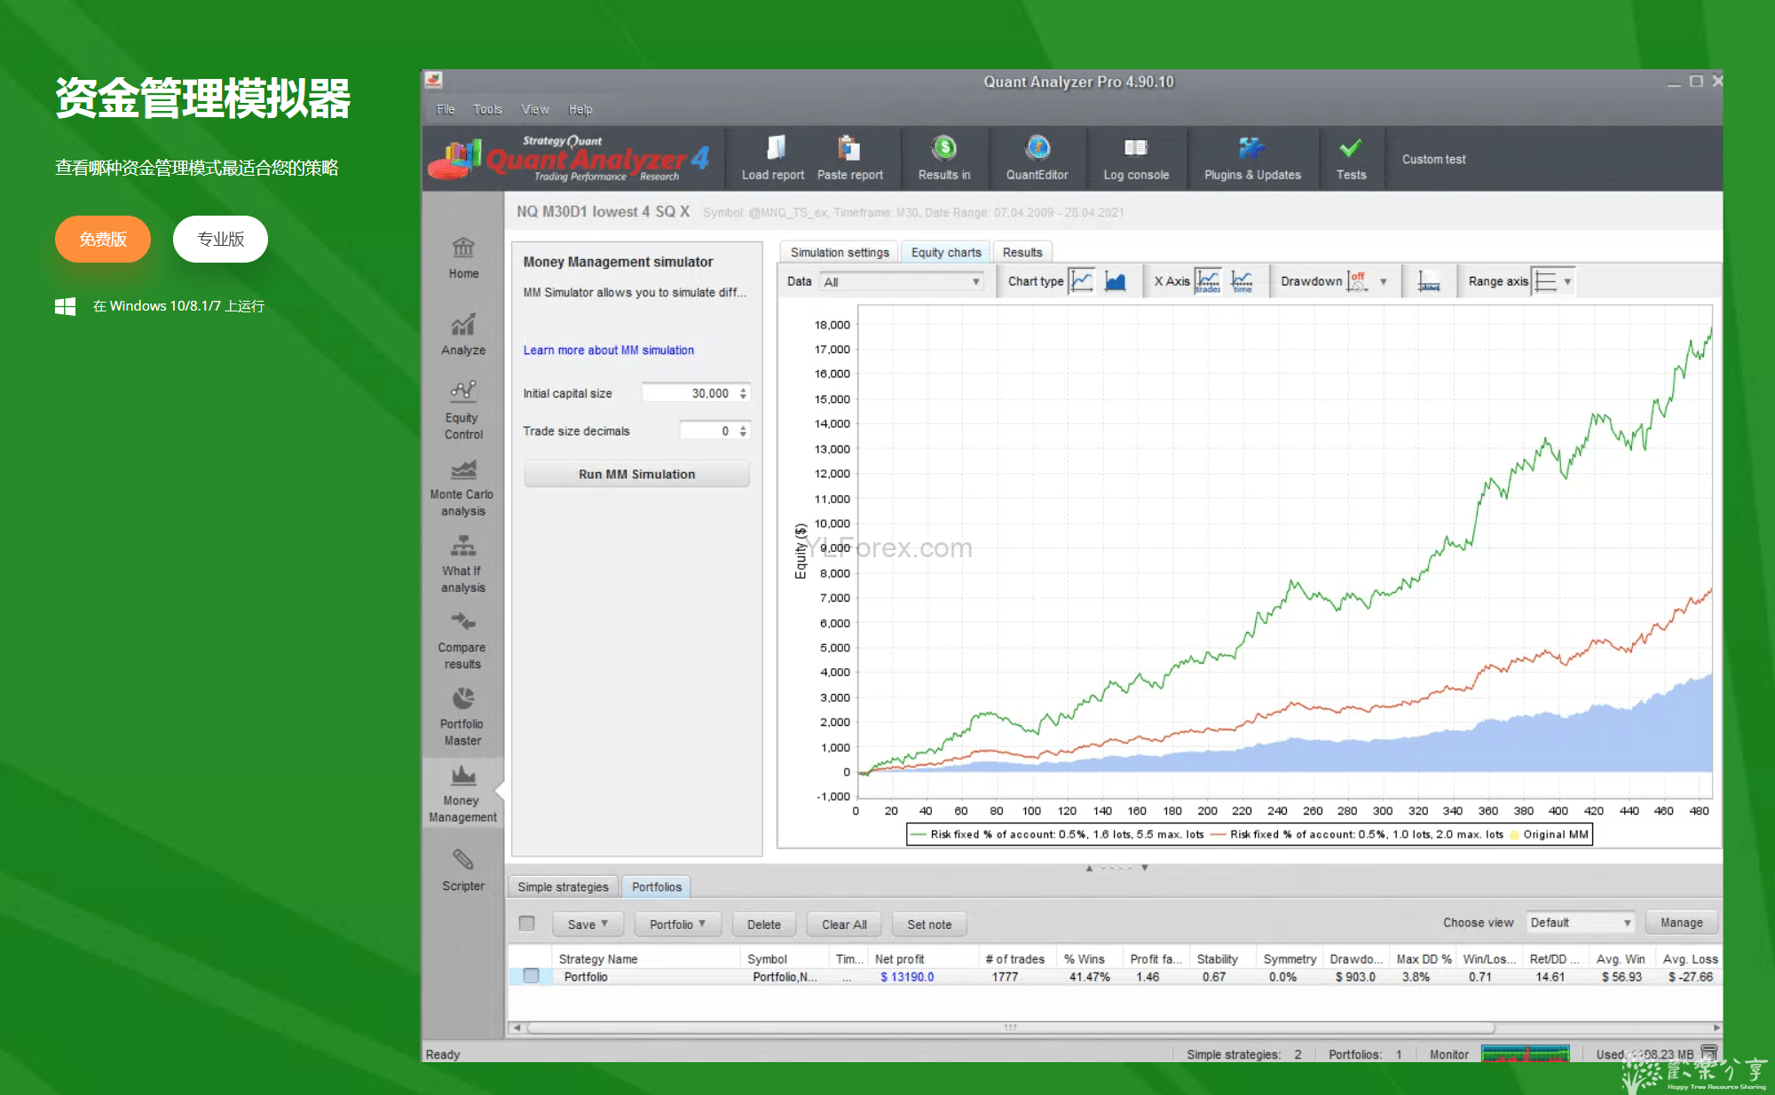Click the orange 免费版 button
The height and width of the screenshot is (1095, 1775).
click(x=103, y=239)
